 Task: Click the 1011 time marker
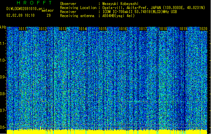22,29
